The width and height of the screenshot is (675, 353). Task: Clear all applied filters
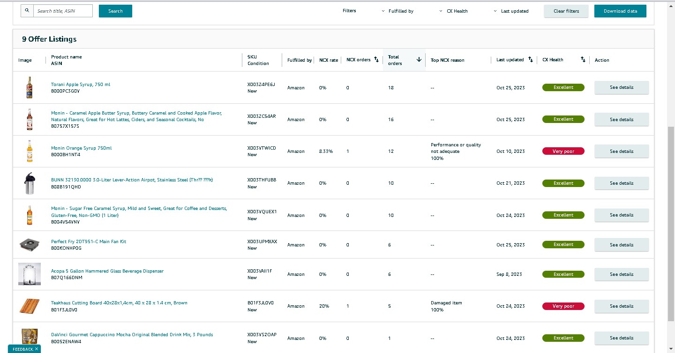[566, 11]
